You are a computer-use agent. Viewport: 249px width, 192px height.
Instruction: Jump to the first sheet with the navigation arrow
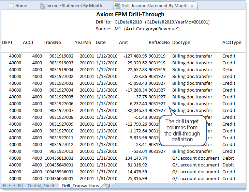4,186
